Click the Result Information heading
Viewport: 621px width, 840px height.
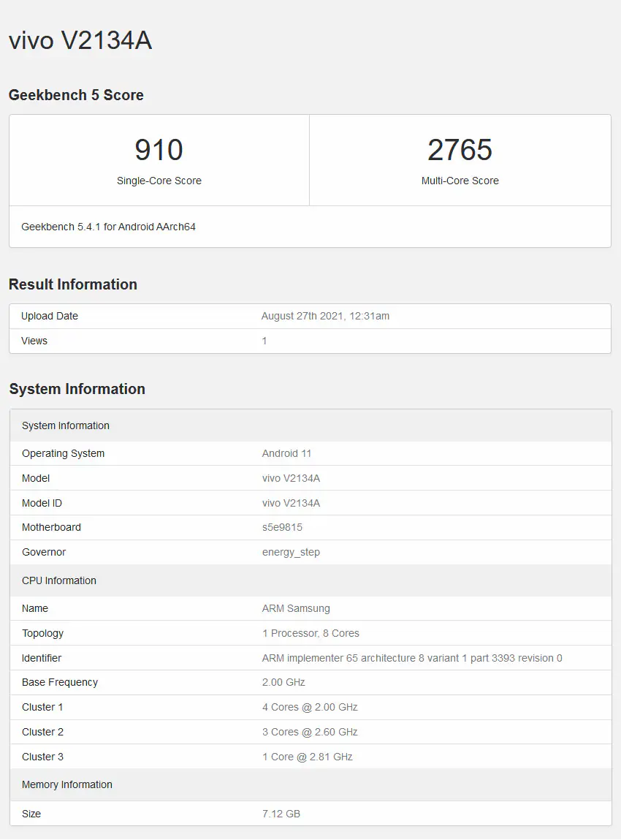click(x=73, y=284)
